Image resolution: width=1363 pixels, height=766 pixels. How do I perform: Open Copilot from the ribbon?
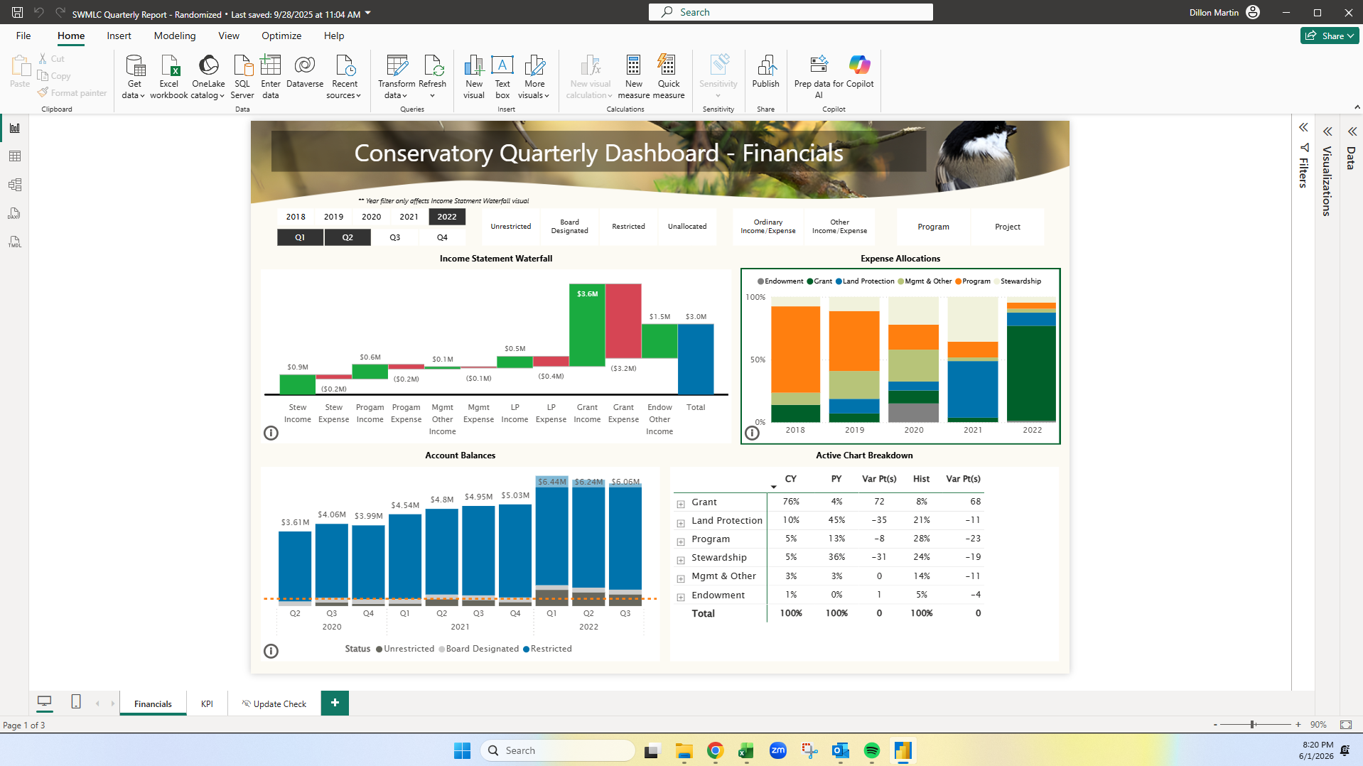click(860, 72)
